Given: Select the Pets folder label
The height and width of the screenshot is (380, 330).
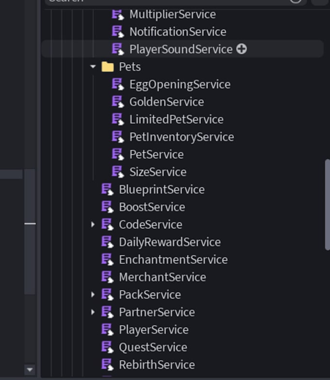Looking at the screenshot, I should pyautogui.click(x=130, y=67).
